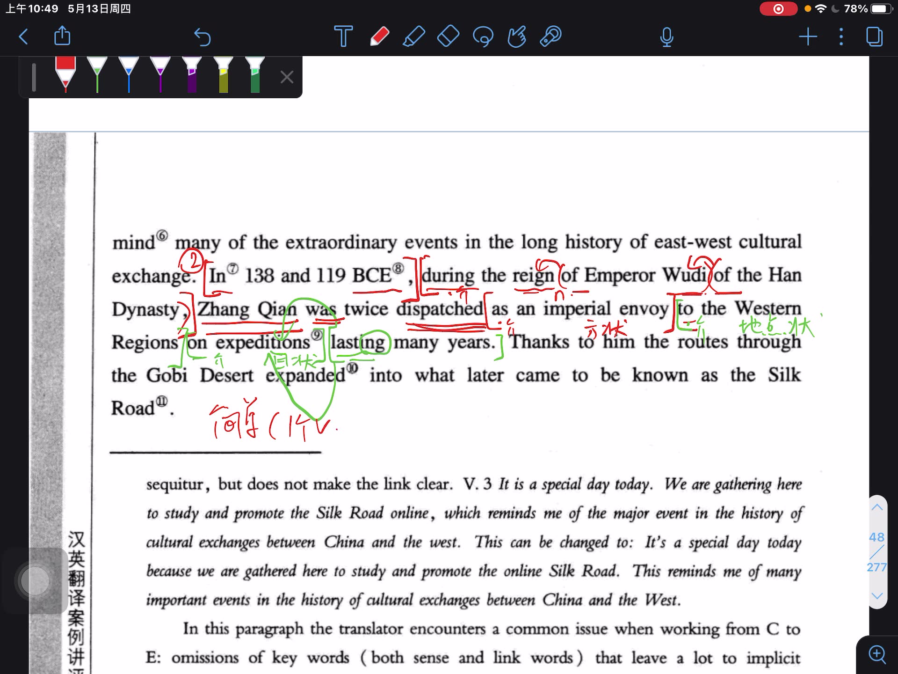The image size is (898, 674).
Task: Tap the floating AssistiveTouch button
Action: tap(35, 581)
